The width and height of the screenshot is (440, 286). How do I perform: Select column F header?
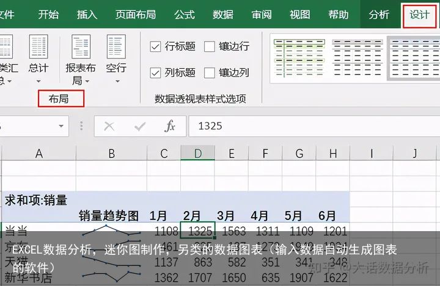265,154
